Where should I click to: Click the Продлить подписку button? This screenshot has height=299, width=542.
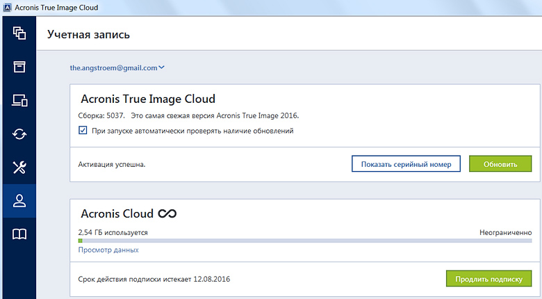pos(488,279)
